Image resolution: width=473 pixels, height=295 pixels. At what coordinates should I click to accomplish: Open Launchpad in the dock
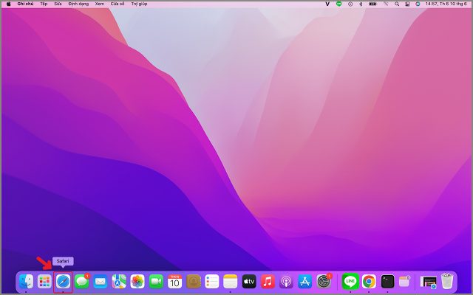(44, 281)
